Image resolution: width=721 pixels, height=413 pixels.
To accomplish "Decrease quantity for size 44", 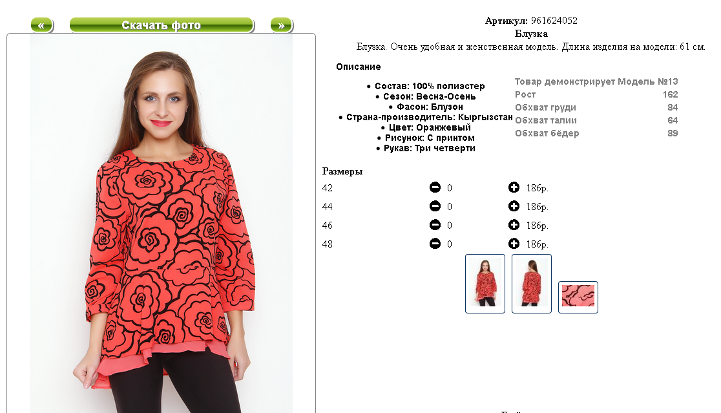I will tap(435, 206).
